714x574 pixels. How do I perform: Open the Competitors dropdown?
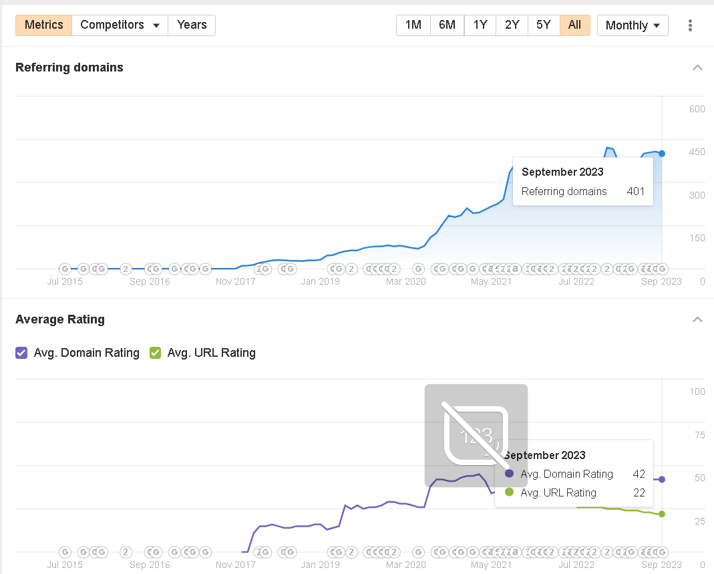pos(120,25)
